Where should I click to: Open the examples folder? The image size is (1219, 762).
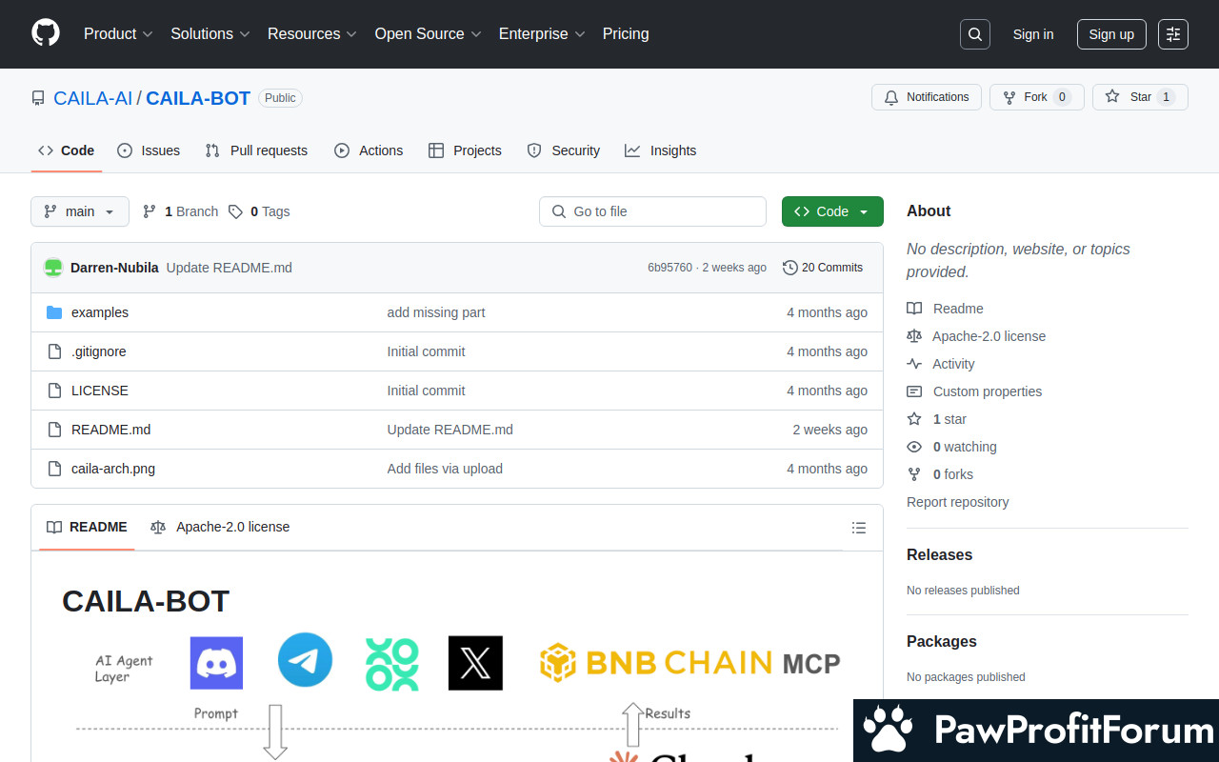[x=100, y=312]
